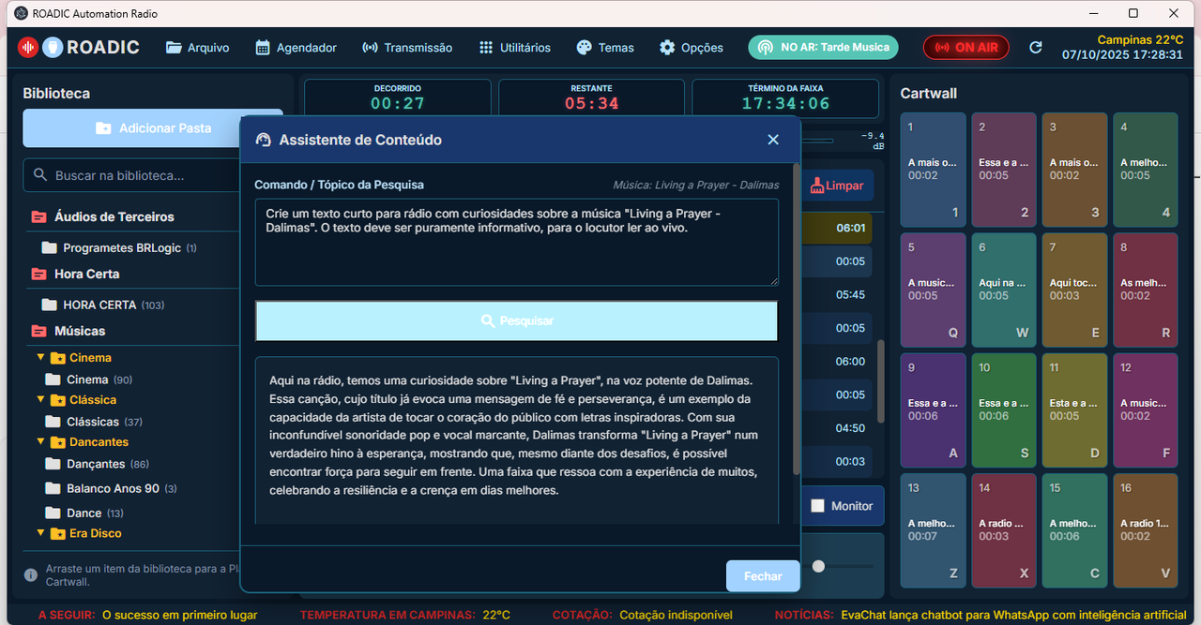Open the Utilitários menu
This screenshot has width=1201, height=625.
514,47
